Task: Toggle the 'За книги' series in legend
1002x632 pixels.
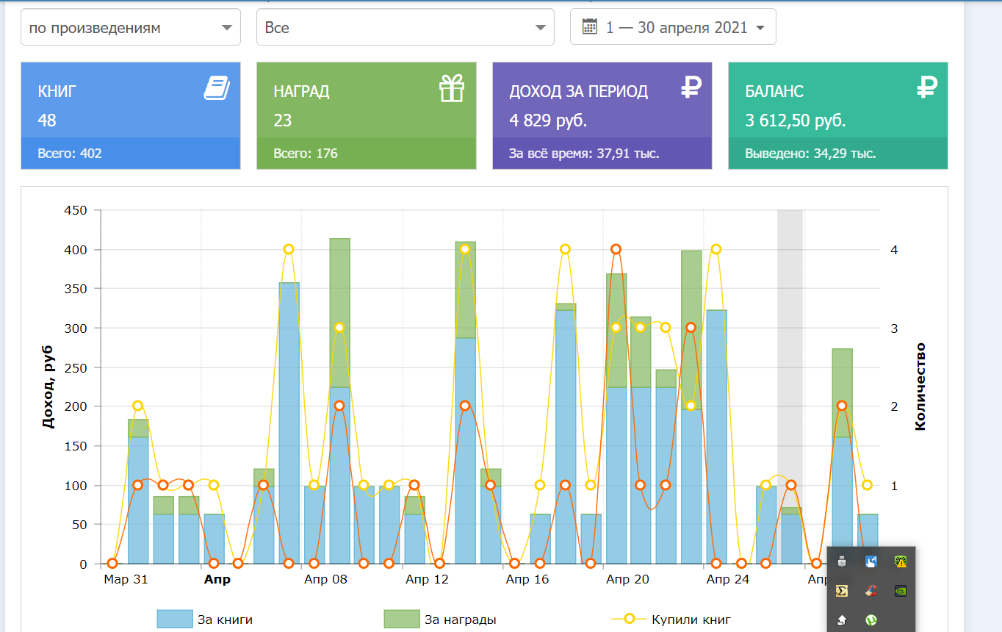Action: tap(225, 620)
